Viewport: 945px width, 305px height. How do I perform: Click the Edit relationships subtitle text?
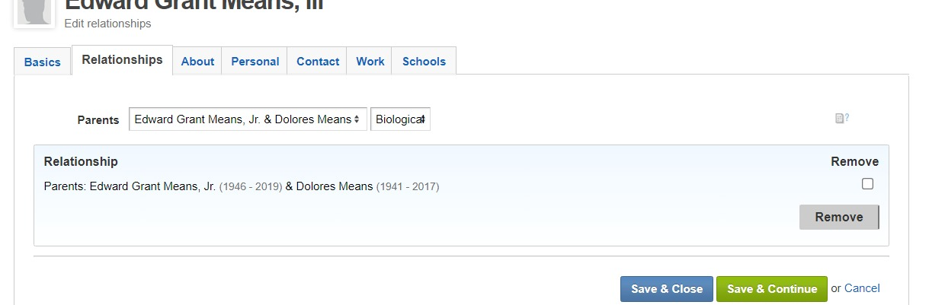(108, 24)
